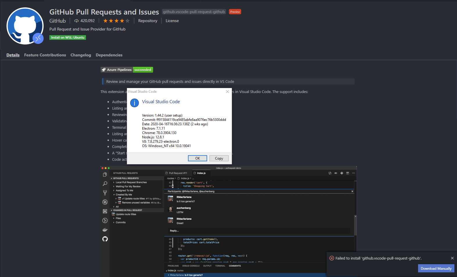Viewport: 457px width, 277px height.
Task: Copy the version info from the dialog
Action: pyautogui.click(x=219, y=158)
